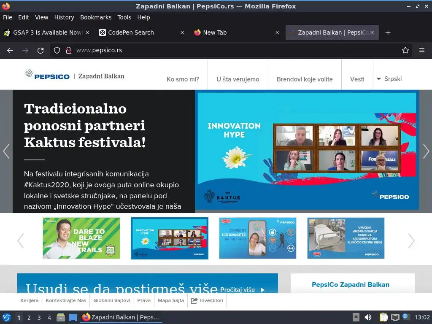
Task: Show previous hero slide with left arrow
Action: coord(6,151)
